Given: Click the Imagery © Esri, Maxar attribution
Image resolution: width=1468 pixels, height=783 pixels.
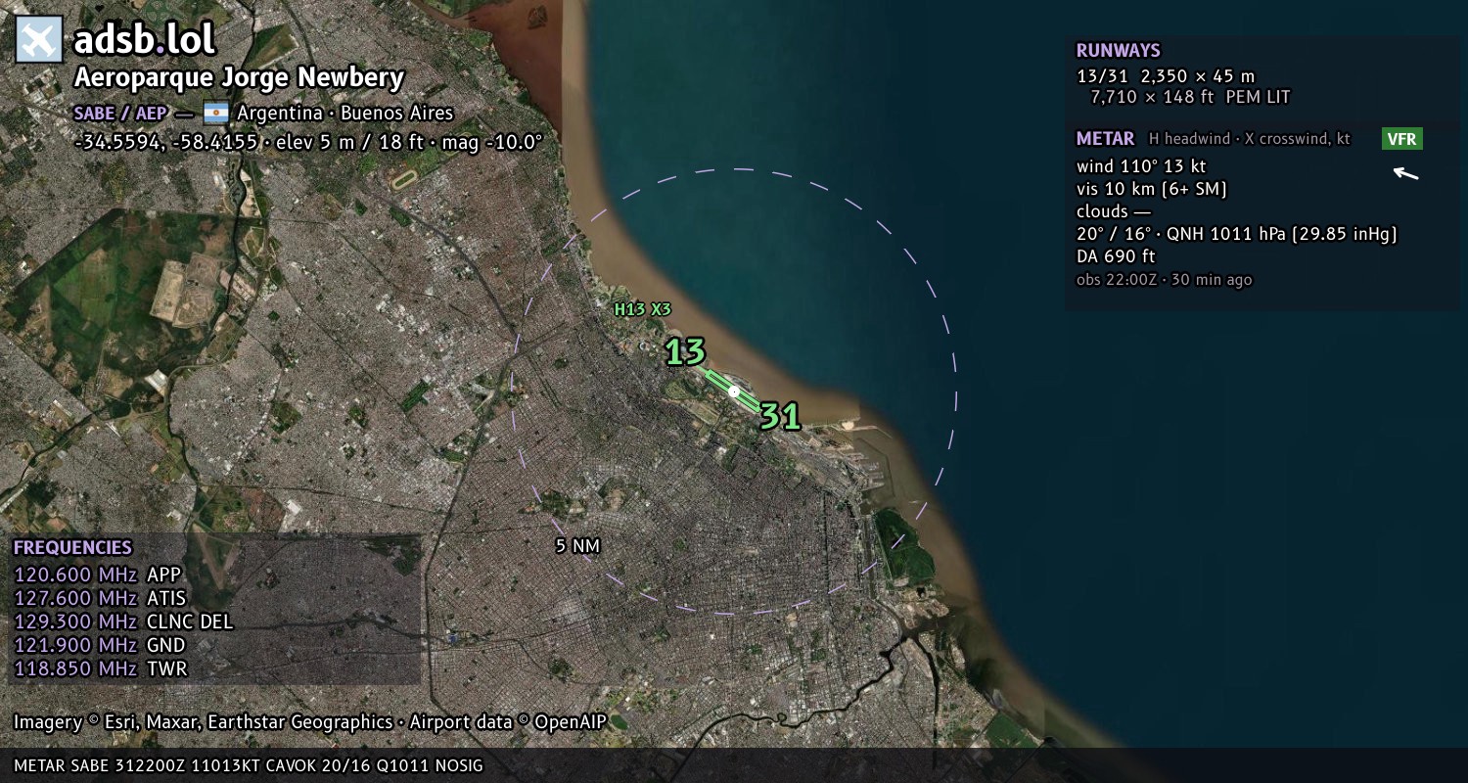Looking at the screenshot, I should 203,722.
